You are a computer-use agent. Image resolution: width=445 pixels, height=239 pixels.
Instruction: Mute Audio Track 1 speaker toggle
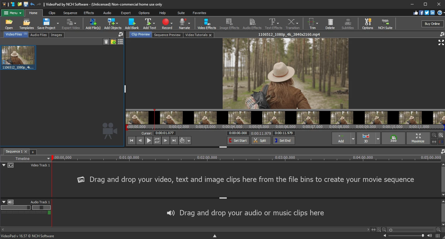pos(11,202)
